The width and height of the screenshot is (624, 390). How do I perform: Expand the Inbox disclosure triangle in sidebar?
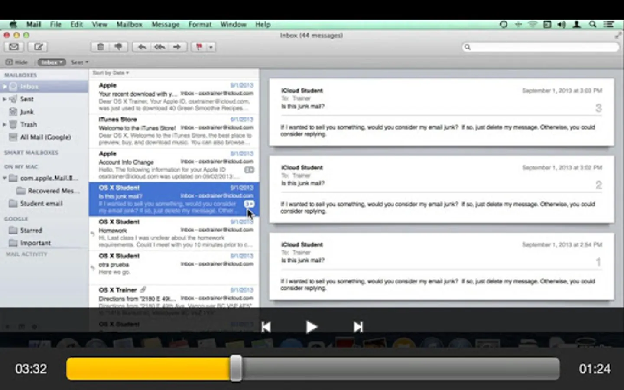[5, 87]
